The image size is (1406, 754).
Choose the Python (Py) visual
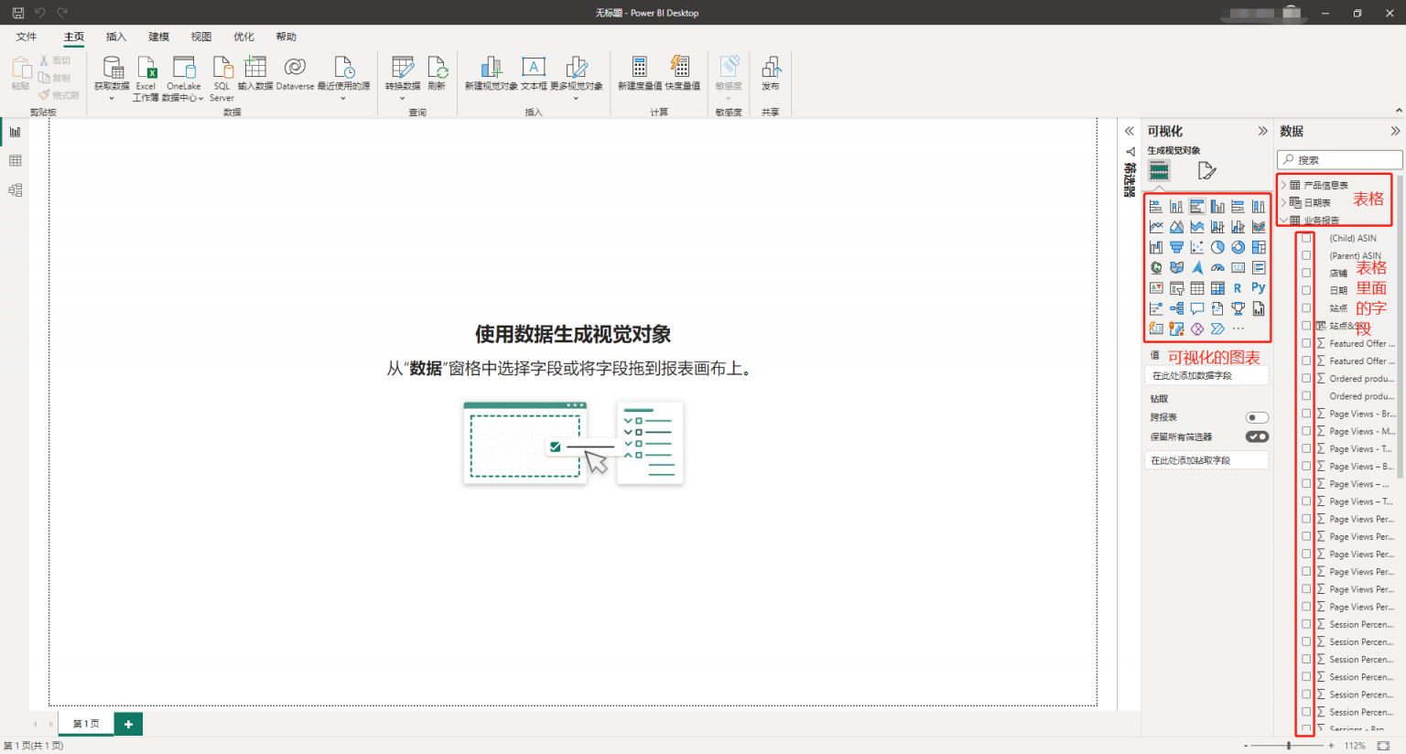pos(1259,287)
